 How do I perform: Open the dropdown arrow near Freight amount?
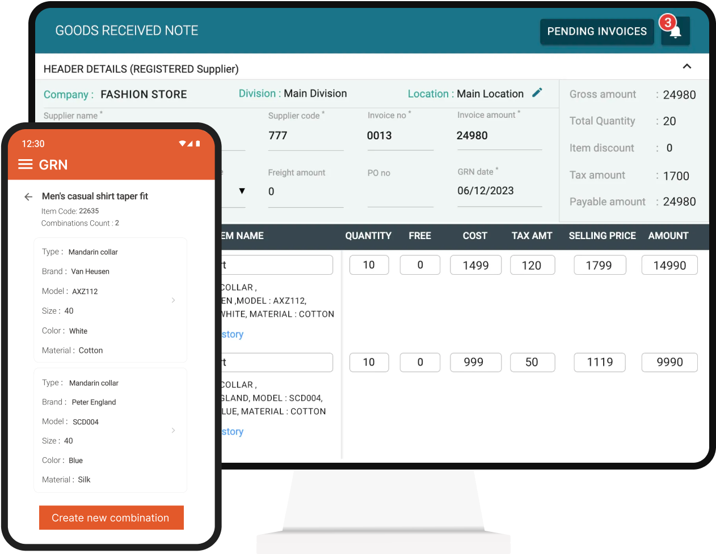(x=242, y=191)
